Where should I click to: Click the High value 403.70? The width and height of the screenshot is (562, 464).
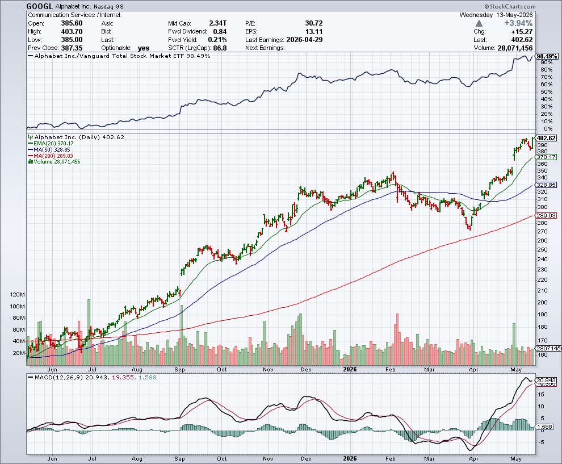point(72,32)
